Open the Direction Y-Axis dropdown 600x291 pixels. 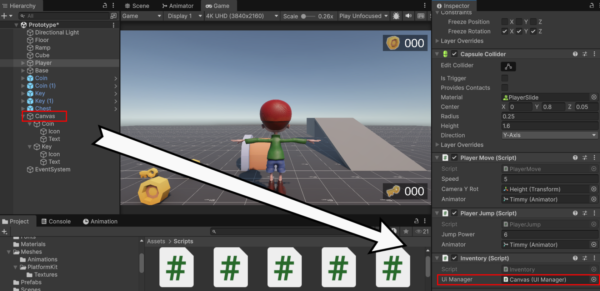[x=549, y=135]
